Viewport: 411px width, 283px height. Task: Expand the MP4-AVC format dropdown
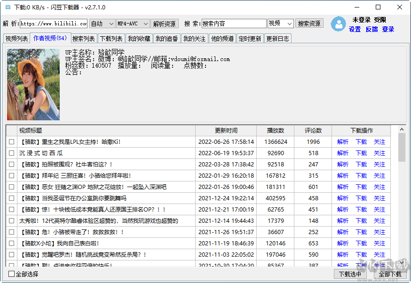[x=133, y=24]
